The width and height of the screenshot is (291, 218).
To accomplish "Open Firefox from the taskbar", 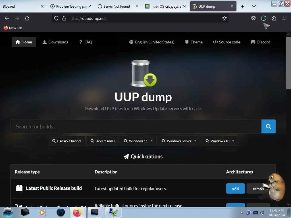I will click(77, 212).
